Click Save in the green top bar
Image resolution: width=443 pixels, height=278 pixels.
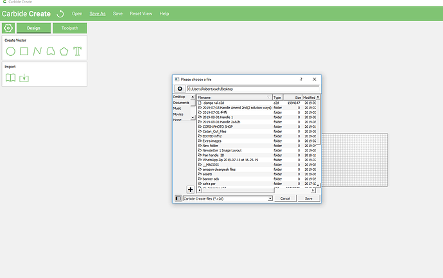(x=117, y=13)
